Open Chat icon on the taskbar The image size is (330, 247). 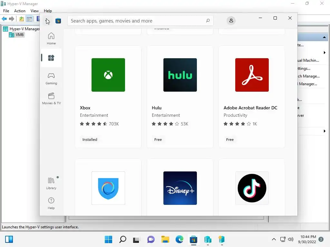pos(151,239)
